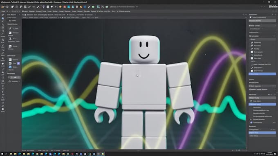Click the taskbar clock

pos(270,154)
